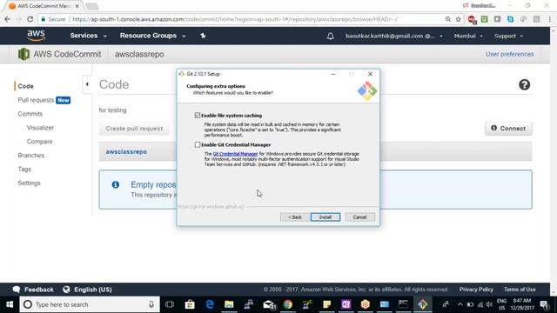
Task: Click Install in Git Setup
Action: click(325, 217)
